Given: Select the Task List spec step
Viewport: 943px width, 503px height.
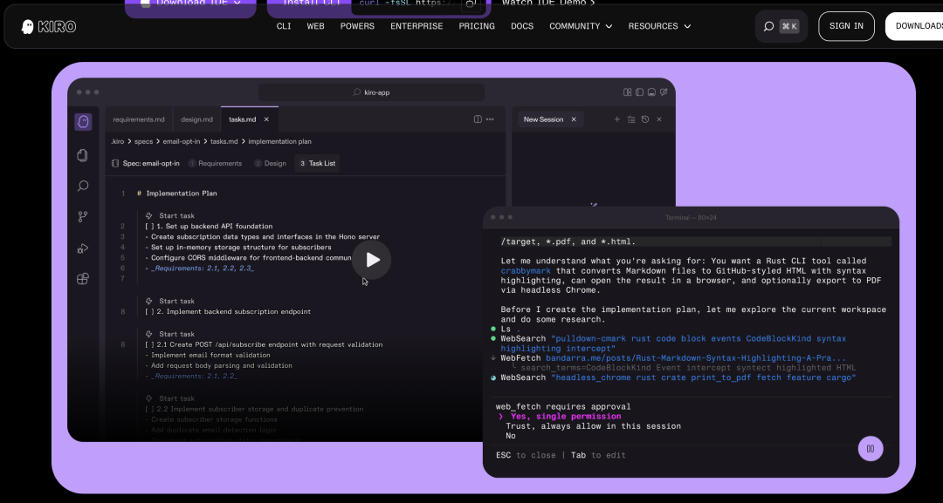Looking at the screenshot, I should coord(317,163).
